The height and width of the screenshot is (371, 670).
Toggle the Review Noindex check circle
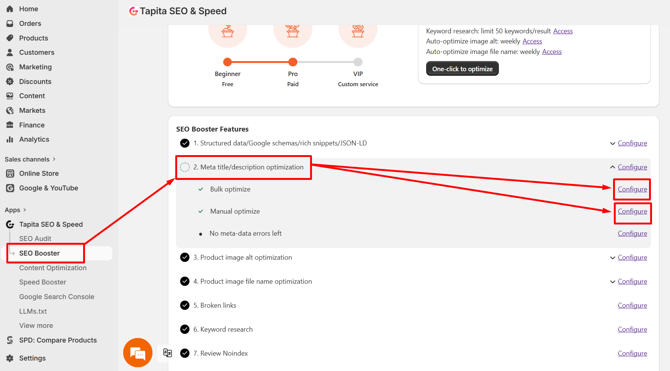[185, 353]
